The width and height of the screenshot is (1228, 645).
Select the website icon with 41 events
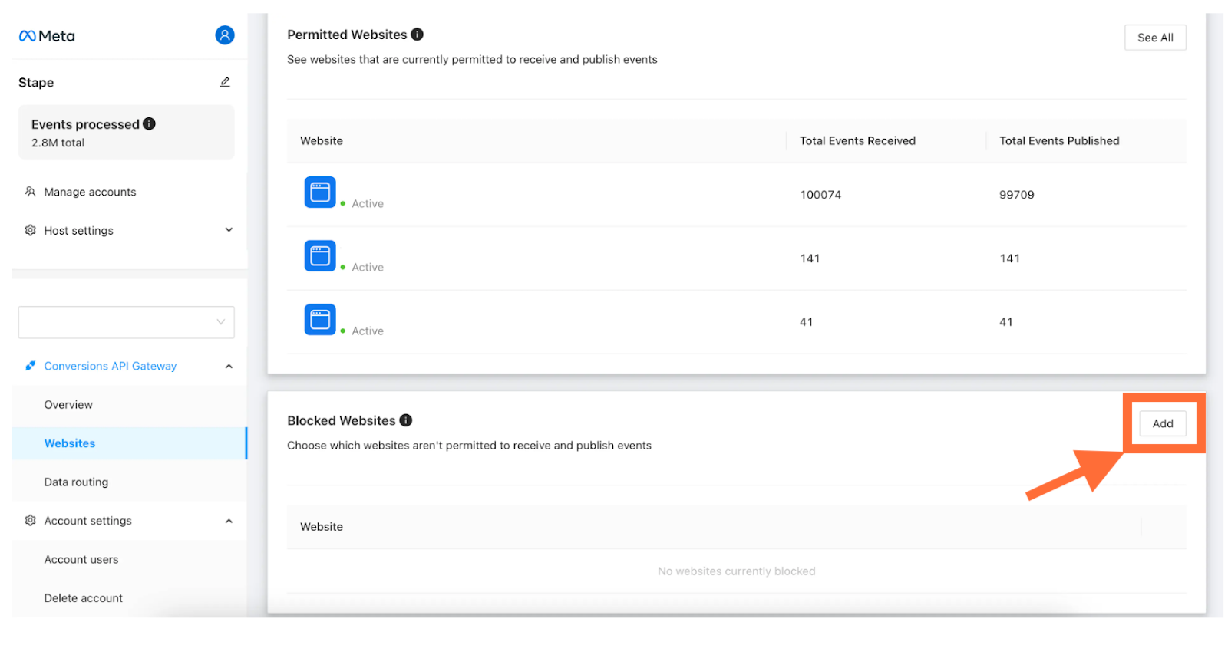click(x=320, y=320)
